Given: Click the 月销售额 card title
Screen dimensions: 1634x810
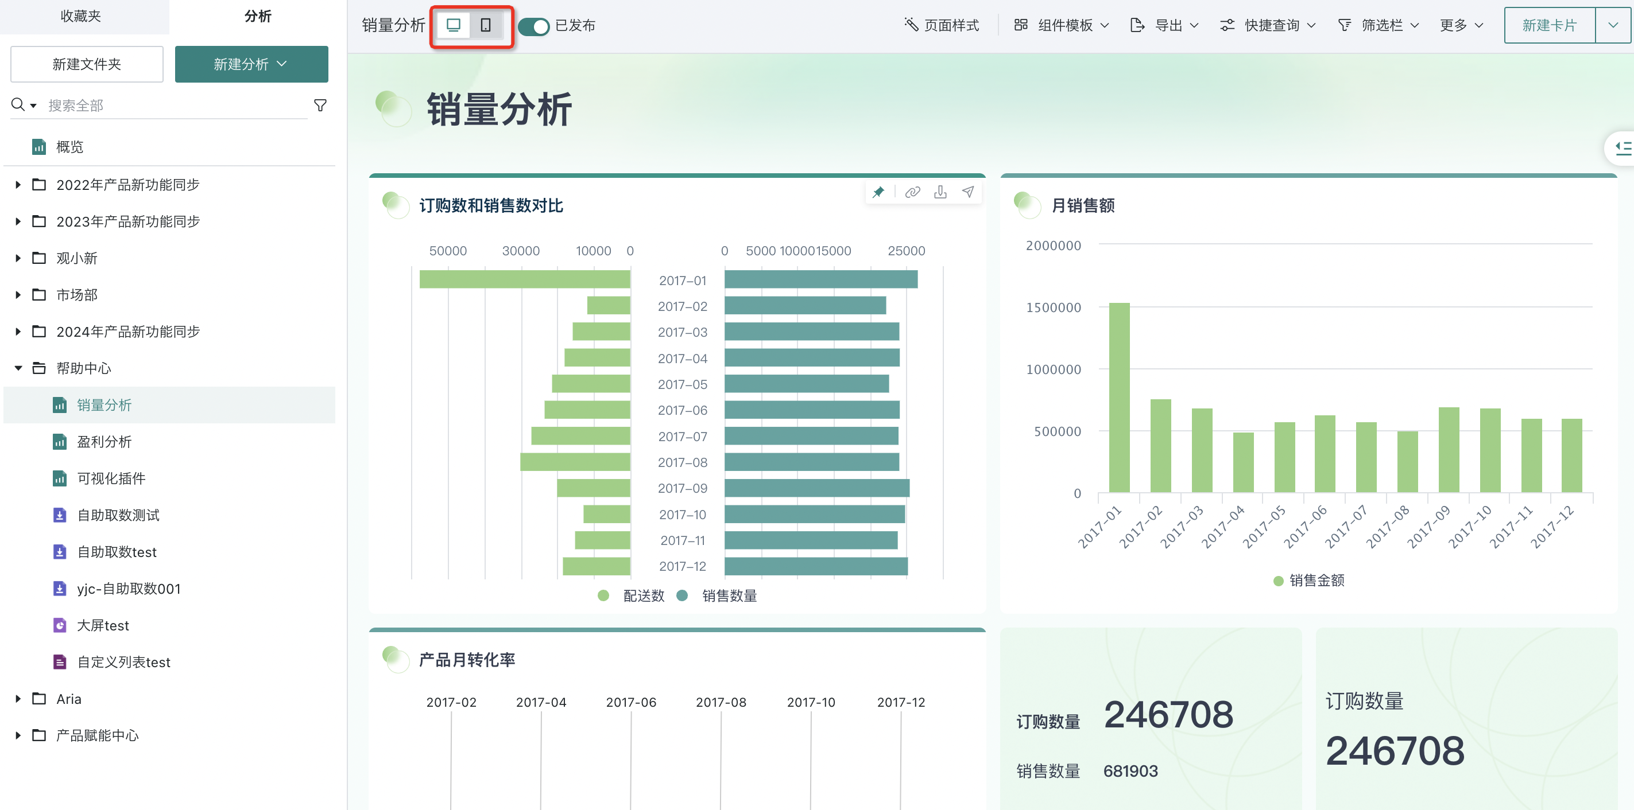Looking at the screenshot, I should [1083, 206].
